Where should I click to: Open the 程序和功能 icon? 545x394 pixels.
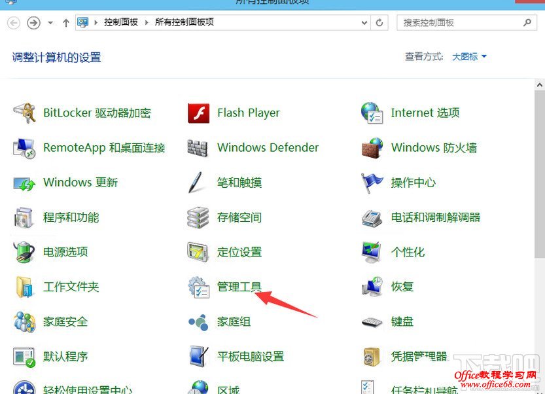tap(24, 218)
